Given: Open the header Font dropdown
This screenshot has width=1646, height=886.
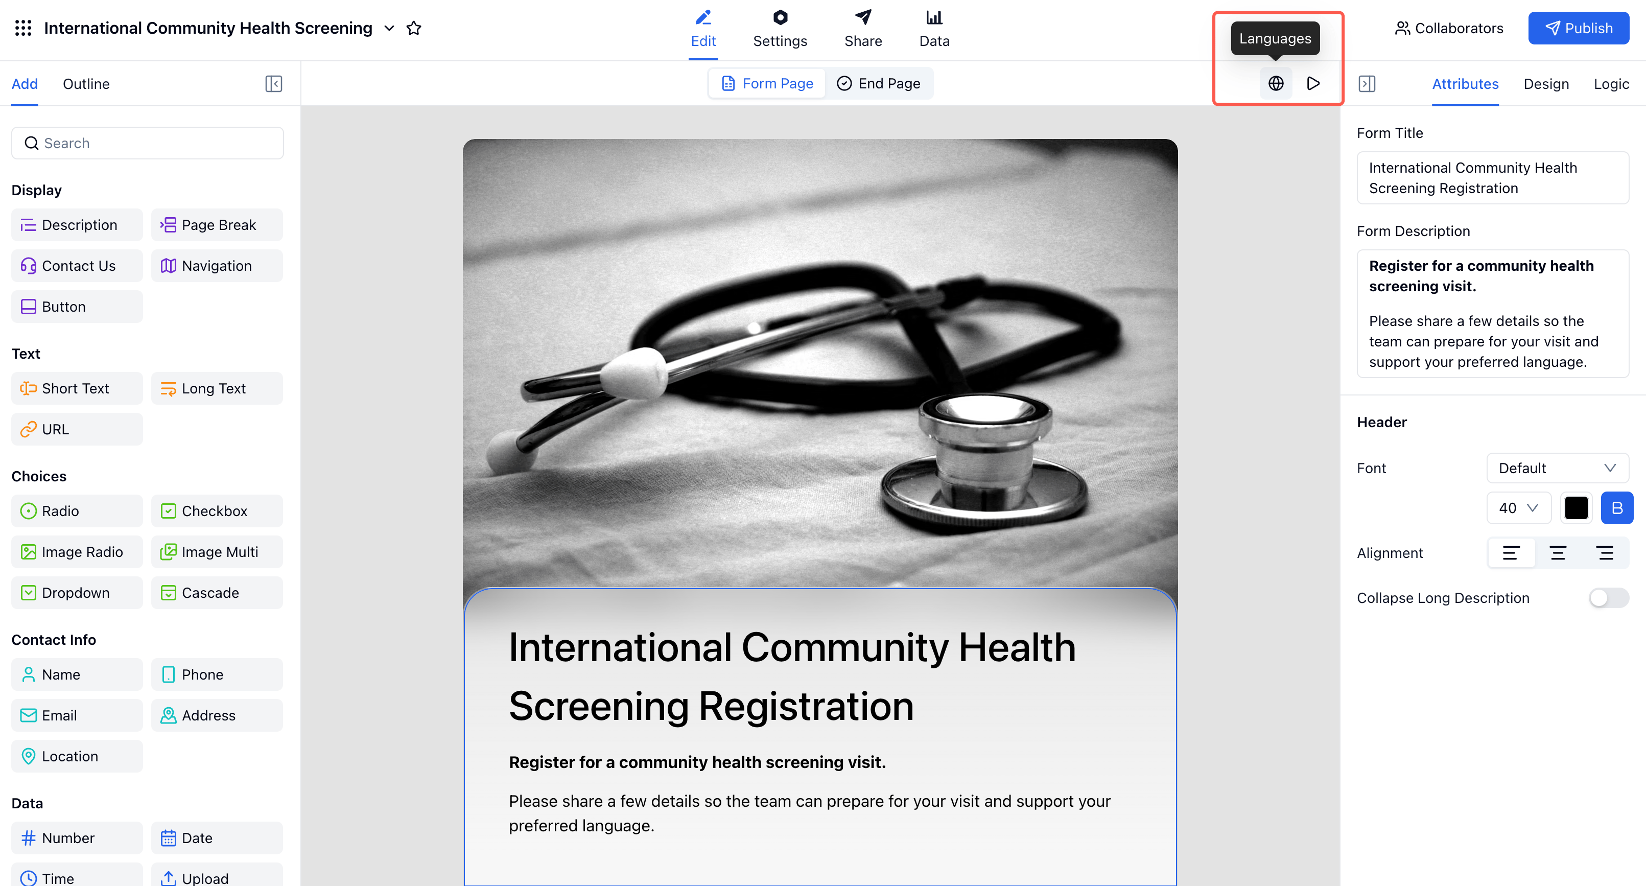Looking at the screenshot, I should pyautogui.click(x=1557, y=469).
